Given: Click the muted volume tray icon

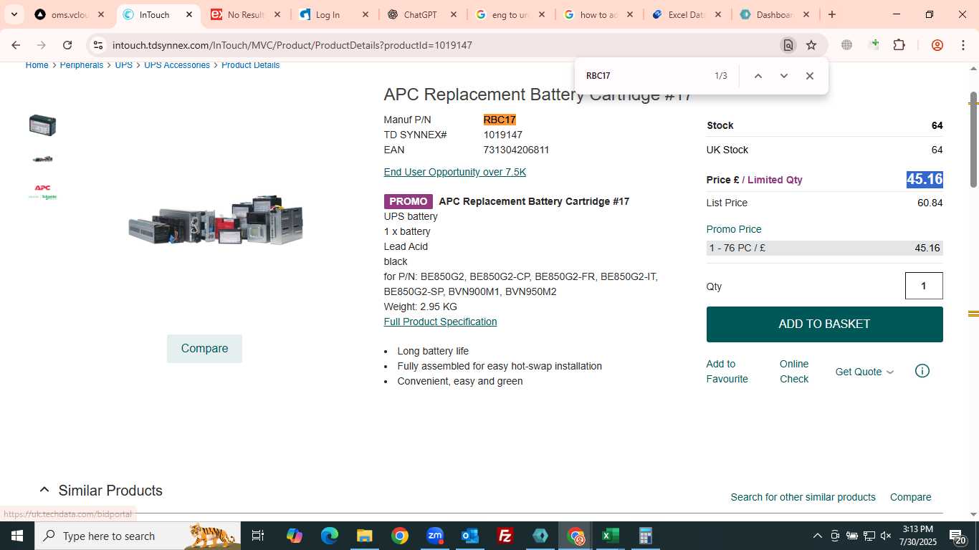Looking at the screenshot, I should coord(886,536).
